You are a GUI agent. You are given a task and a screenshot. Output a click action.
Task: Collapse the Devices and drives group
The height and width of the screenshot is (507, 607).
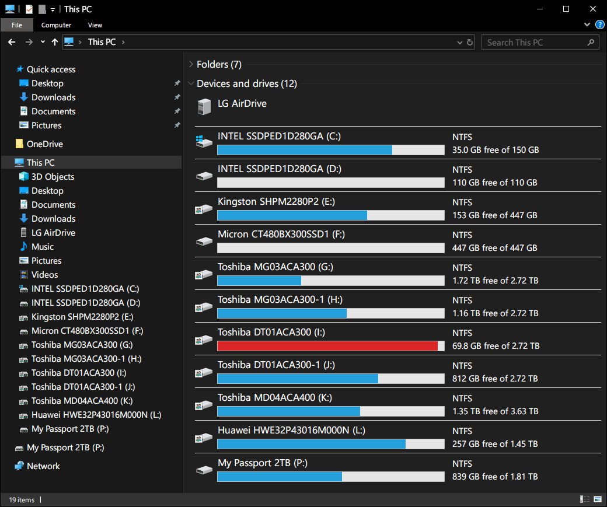pyautogui.click(x=190, y=84)
